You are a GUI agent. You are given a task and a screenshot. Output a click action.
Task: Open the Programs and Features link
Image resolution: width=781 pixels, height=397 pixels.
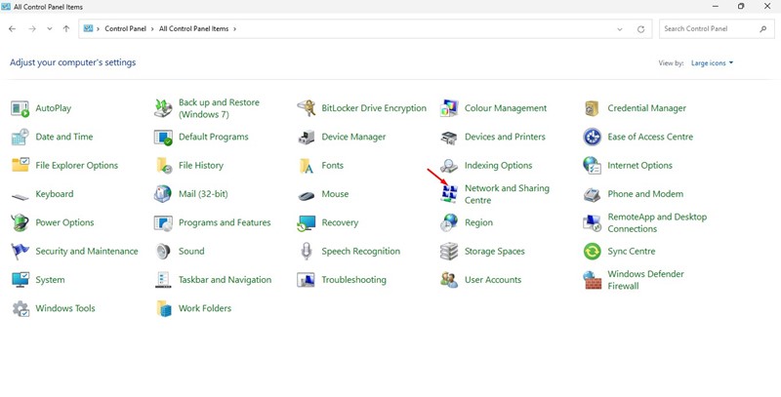(225, 223)
